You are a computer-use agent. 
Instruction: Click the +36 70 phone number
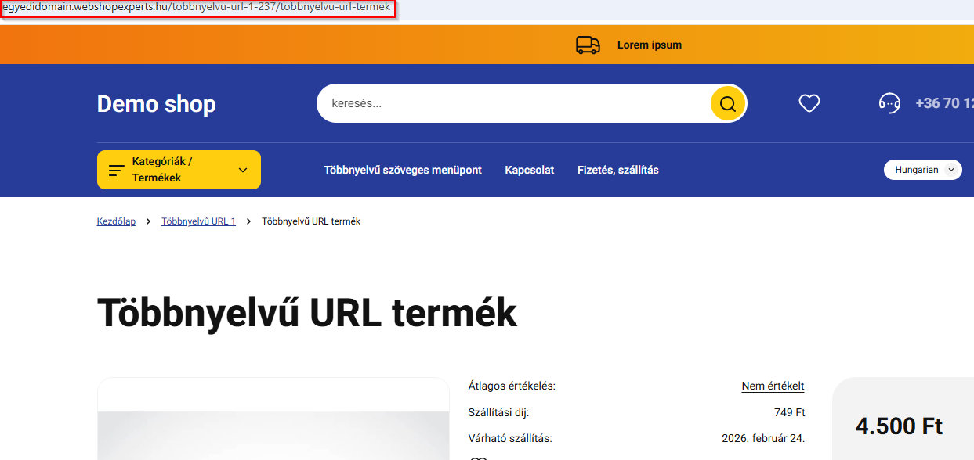coord(944,103)
